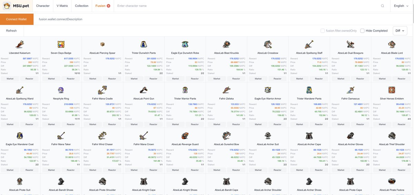
Task: Click the search magnifier icon
Action: [x=382, y=6]
